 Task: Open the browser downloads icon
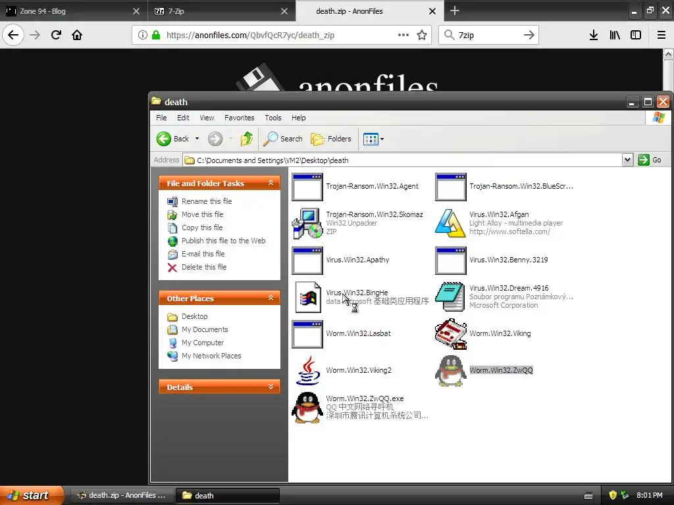pos(594,35)
